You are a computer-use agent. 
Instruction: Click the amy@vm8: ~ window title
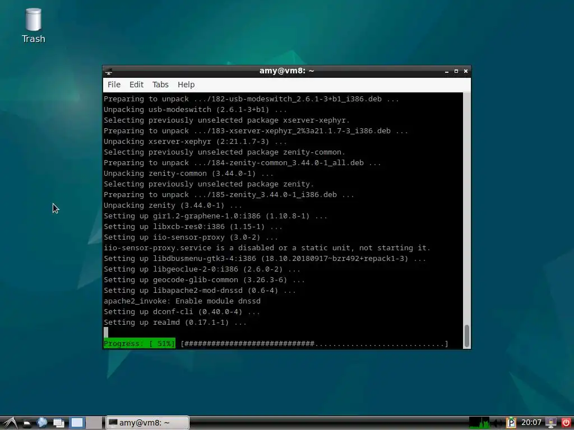click(x=286, y=71)
